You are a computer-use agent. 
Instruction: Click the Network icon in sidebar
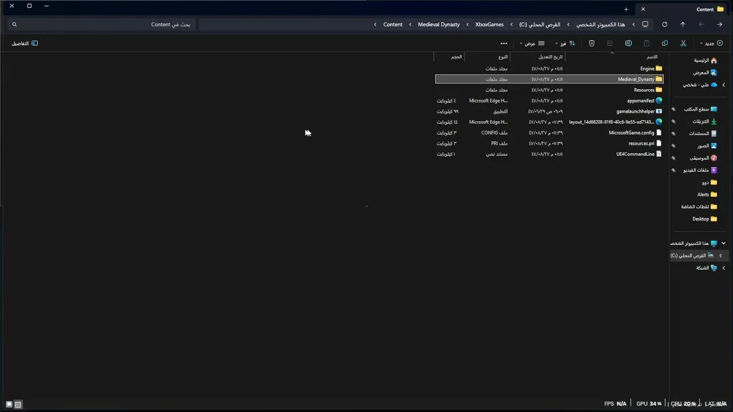(x=714, y=268)
